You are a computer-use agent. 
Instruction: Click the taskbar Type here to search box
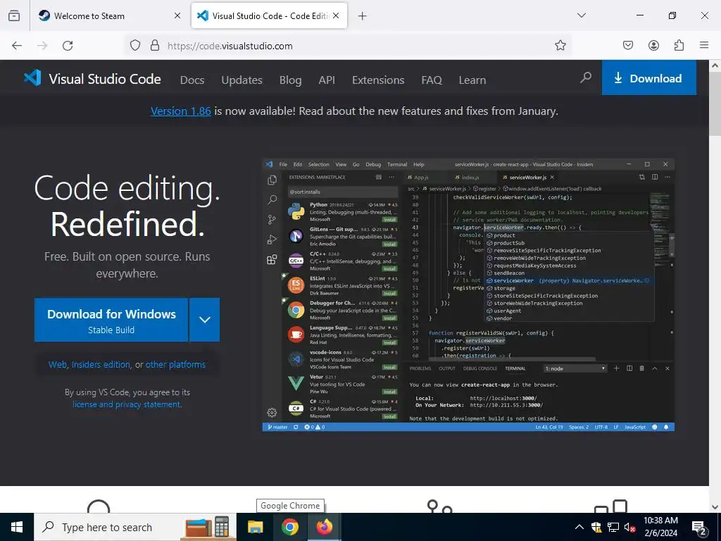pos(135,527)
